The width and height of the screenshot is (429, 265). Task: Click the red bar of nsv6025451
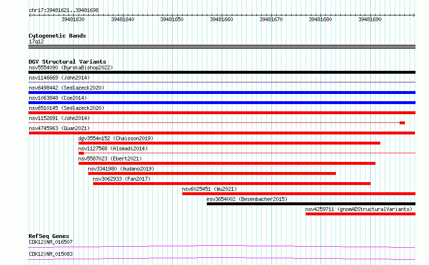coord(299,194)
